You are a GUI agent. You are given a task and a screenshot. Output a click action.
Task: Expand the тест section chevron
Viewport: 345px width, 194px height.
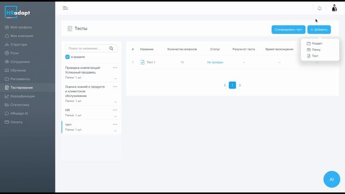pyautogui.click(x=115, y=130)
